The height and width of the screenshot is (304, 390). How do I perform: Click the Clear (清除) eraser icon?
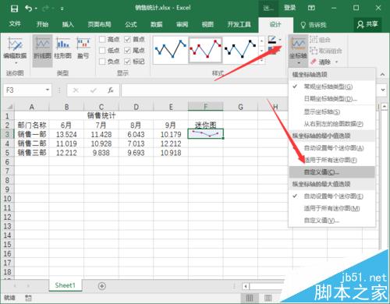[314, 62]
